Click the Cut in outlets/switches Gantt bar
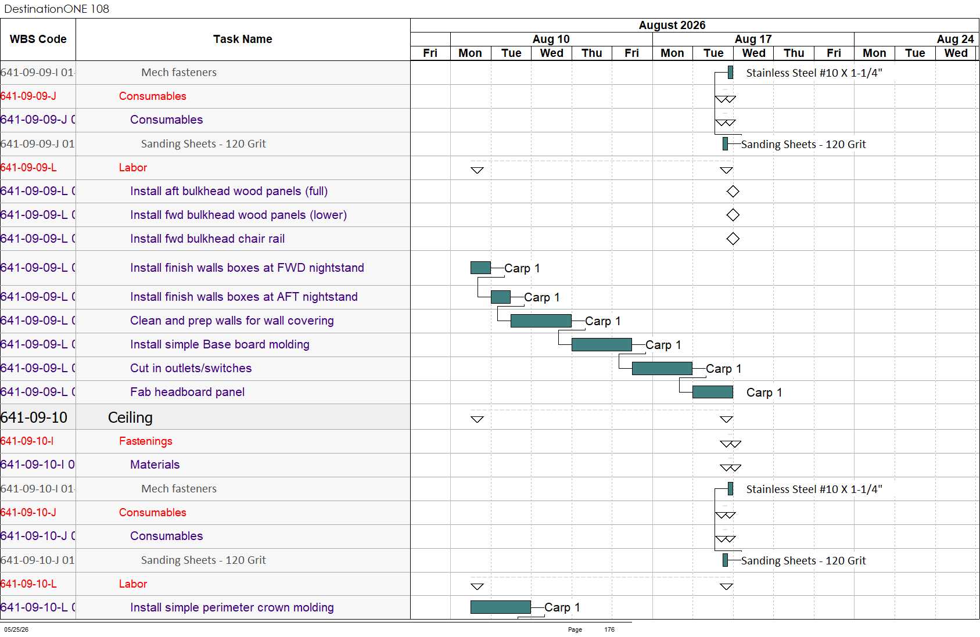This screenshot has height=637, width=980. tap(662, 368)
